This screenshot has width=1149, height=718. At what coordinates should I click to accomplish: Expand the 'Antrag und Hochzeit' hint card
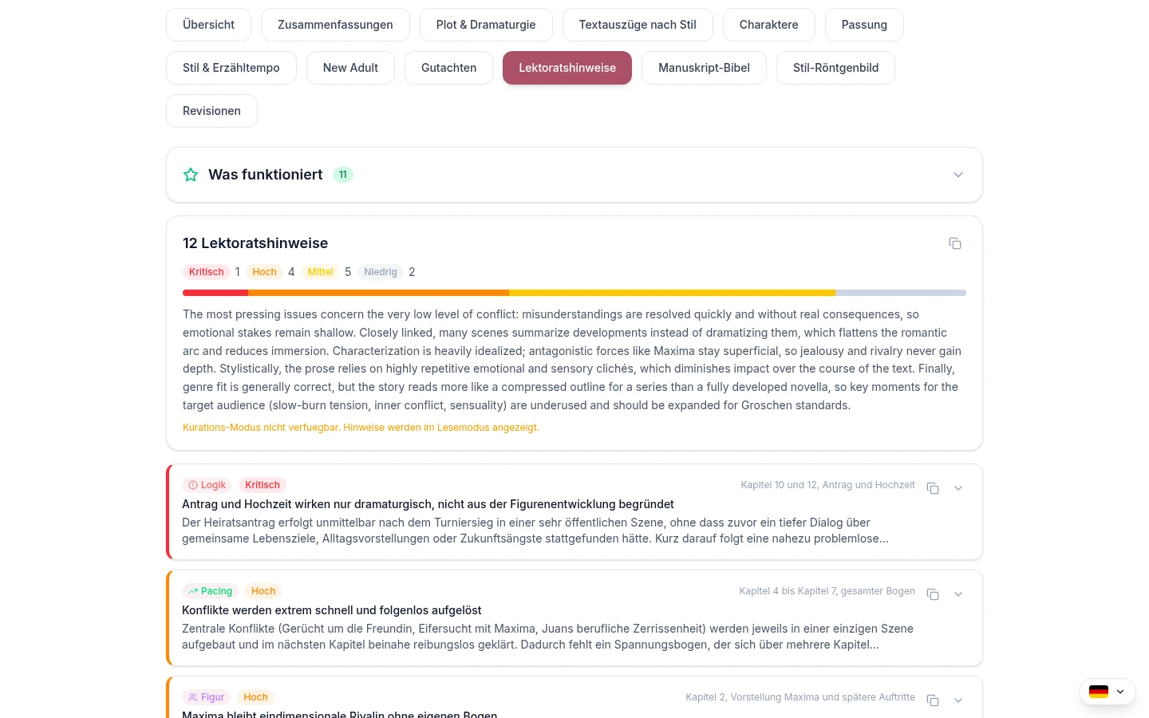[x=958, y=488]
